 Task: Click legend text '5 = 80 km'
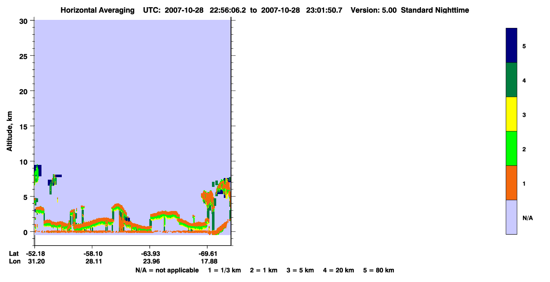pyautogui.click(x=379, y=270)
